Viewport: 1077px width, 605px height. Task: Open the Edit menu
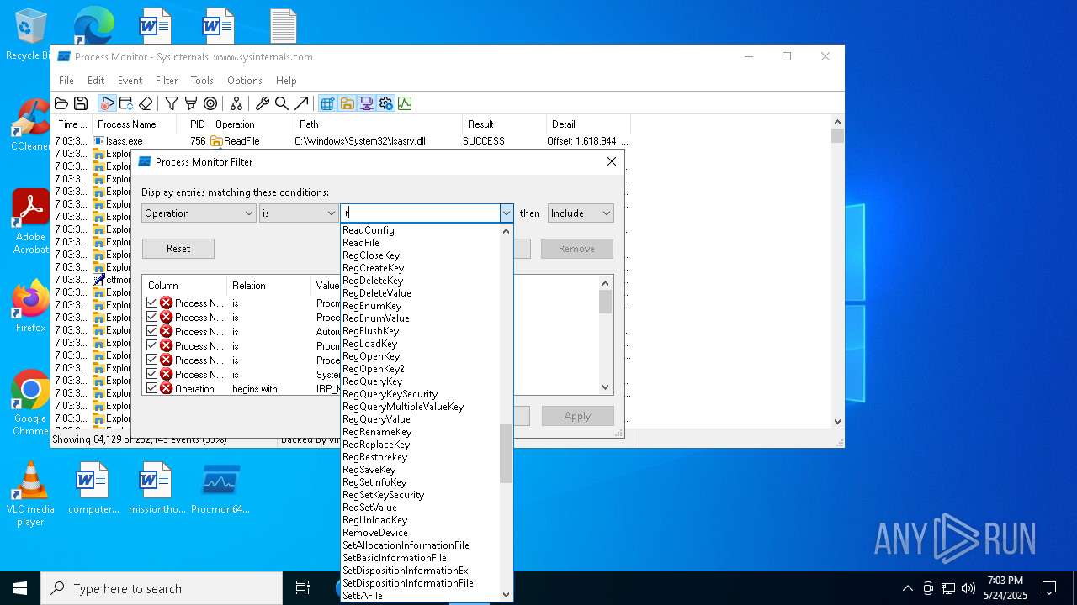[96, 81]
